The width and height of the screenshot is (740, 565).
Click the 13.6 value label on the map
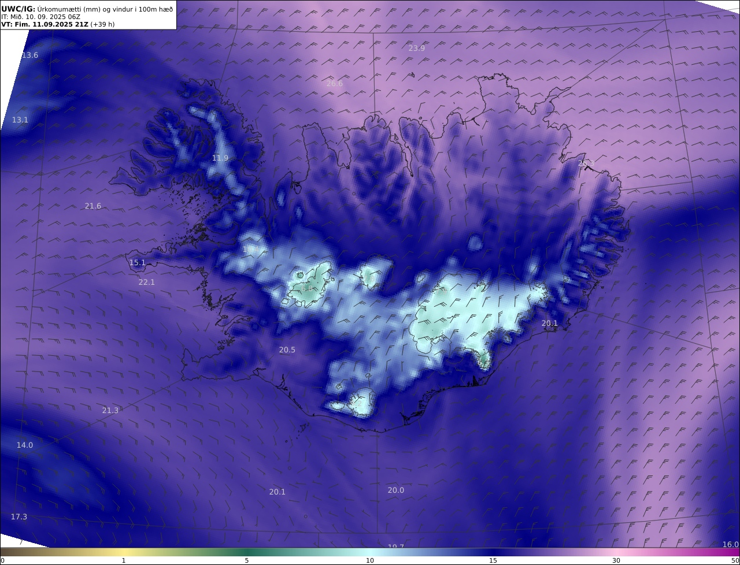pos(30,55)
